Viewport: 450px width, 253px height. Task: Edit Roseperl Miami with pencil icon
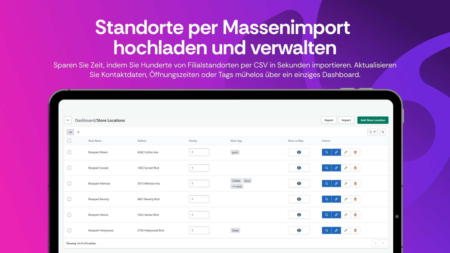pos(346,152)
